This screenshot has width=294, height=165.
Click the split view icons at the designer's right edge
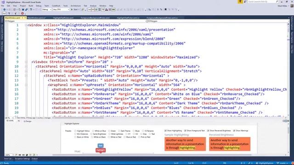click(286, 121)
